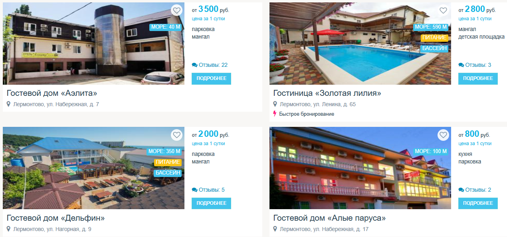Click location pin icon beside ул. Ленина, д. 65
Screen dimensions: 507x237
275,104
